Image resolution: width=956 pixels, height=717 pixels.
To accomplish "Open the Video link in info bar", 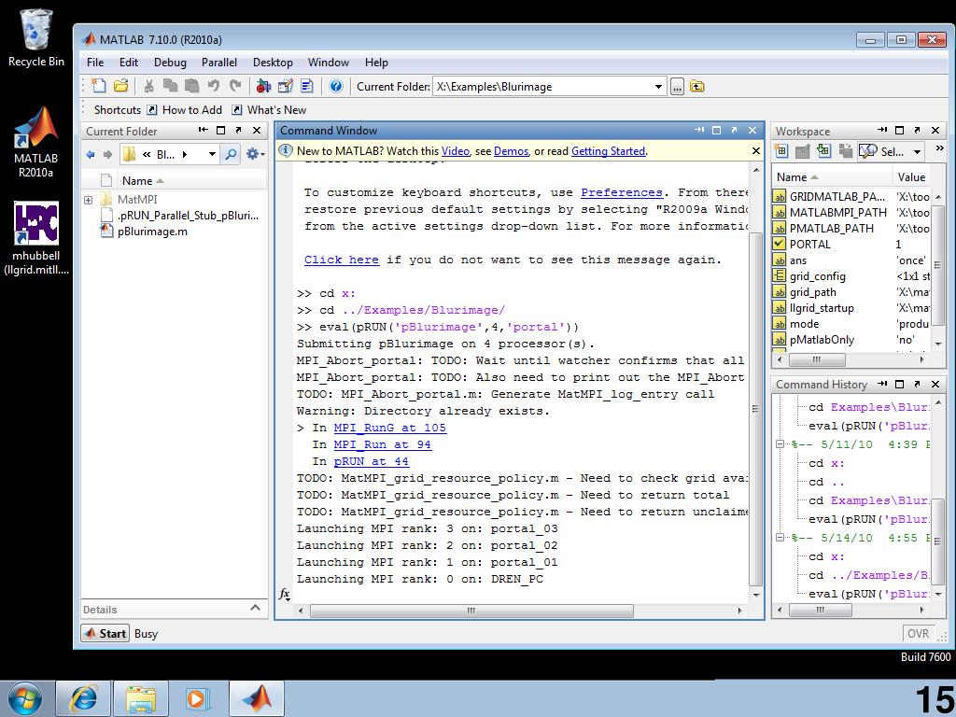I will [x=456, y=151].
